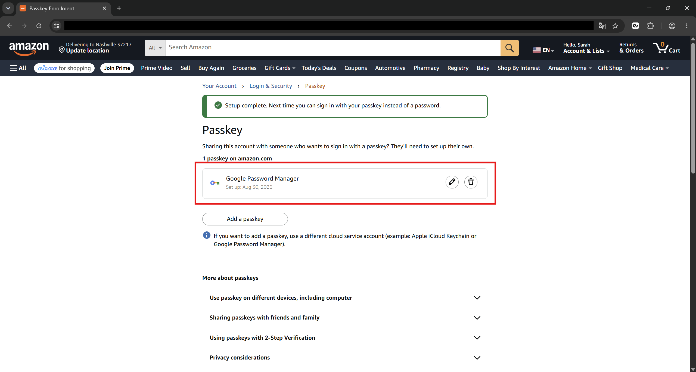Image resolution: width=696 pixels, height=372 pixels.
Task: Go to Login & Security breadcrumb
Action: [x=271, y=86]
